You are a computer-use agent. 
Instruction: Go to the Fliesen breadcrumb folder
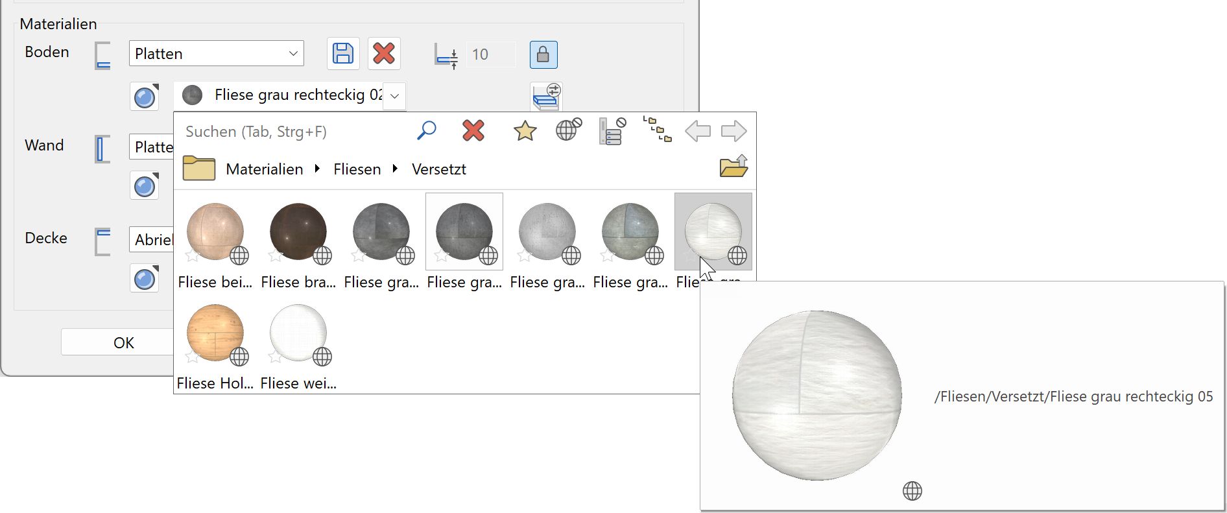(357, 169)
